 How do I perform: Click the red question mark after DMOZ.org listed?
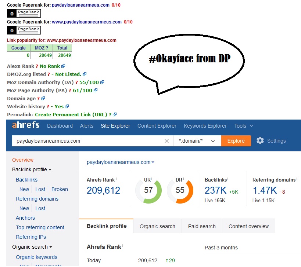(49, 74)
